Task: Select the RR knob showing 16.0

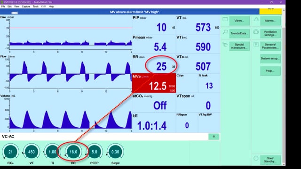Action: [73, 152]
